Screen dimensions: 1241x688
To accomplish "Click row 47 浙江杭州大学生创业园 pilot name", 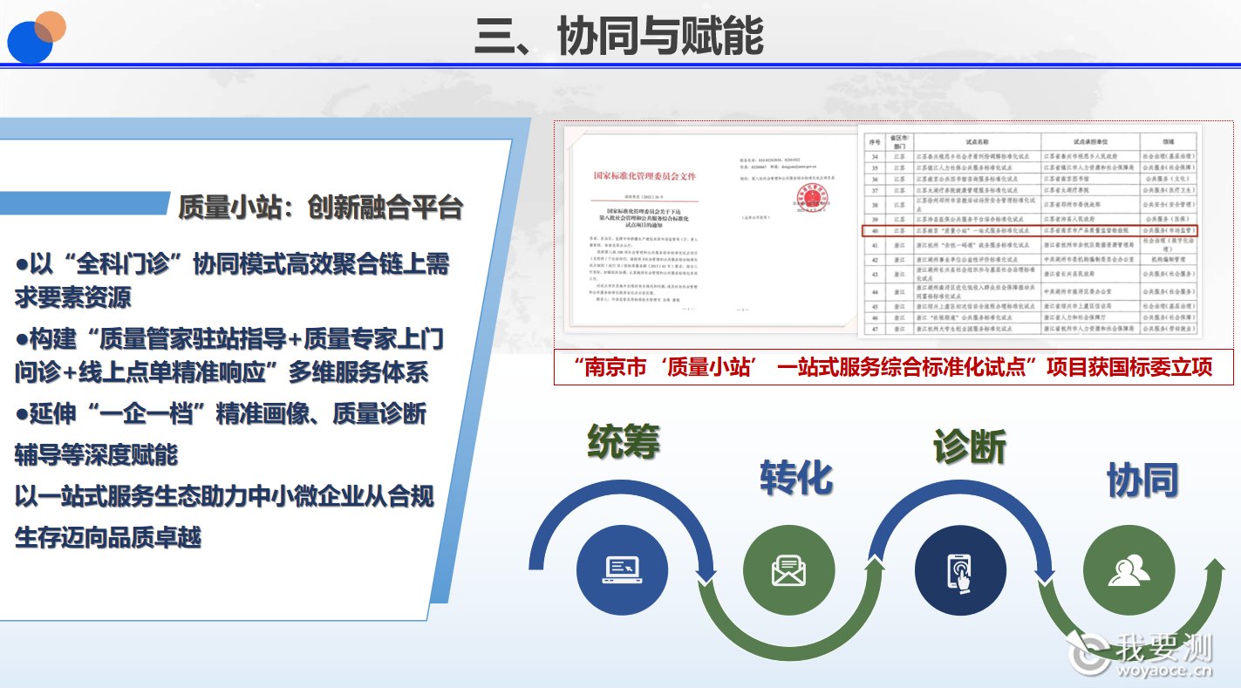I will [x=965, y=329].
